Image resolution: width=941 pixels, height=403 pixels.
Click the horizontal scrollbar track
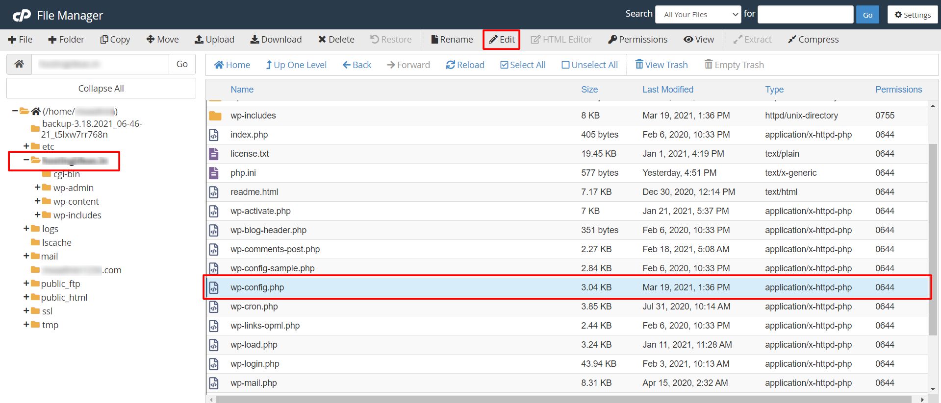566,399
